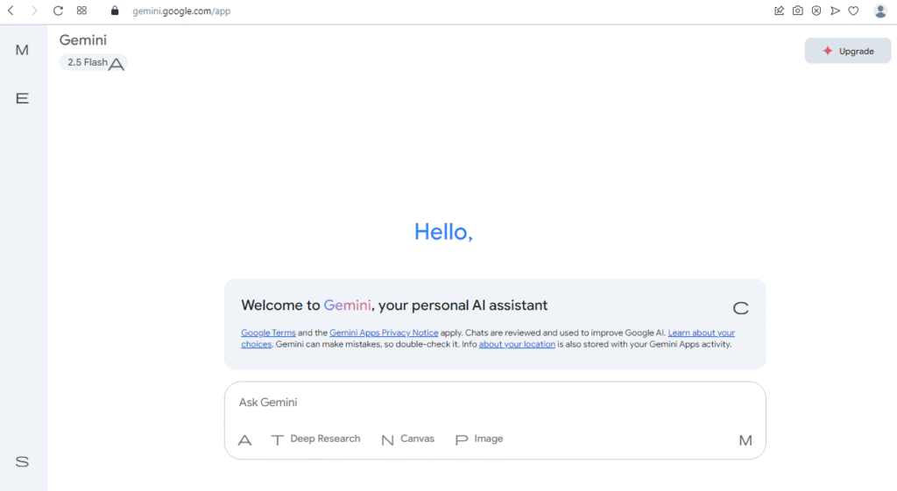Open the about your location link

pyautogui.click(x=517, y=344)
